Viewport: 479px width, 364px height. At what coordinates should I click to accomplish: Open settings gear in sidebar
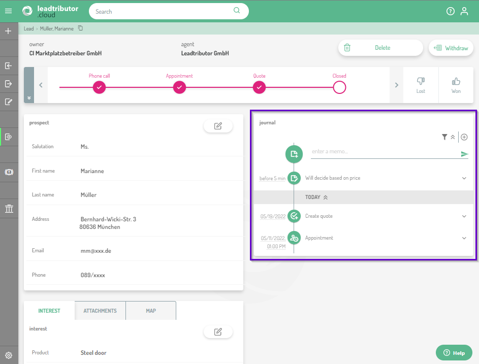click(x=9, y=355)
